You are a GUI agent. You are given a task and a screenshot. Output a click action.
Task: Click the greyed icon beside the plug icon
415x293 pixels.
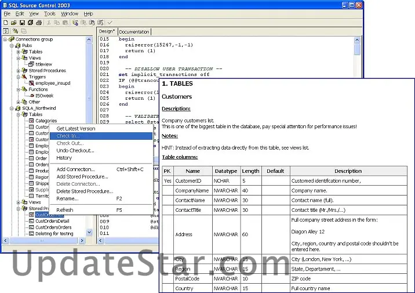click(24, 31)
